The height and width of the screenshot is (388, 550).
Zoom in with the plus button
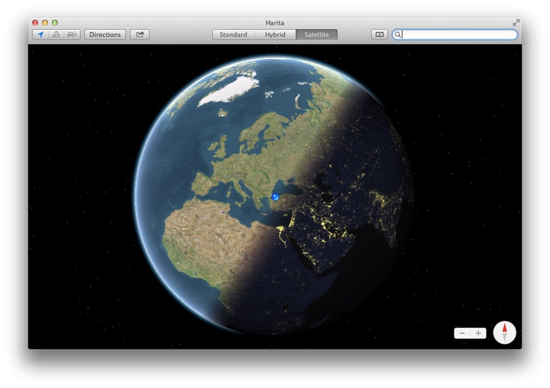479,333
